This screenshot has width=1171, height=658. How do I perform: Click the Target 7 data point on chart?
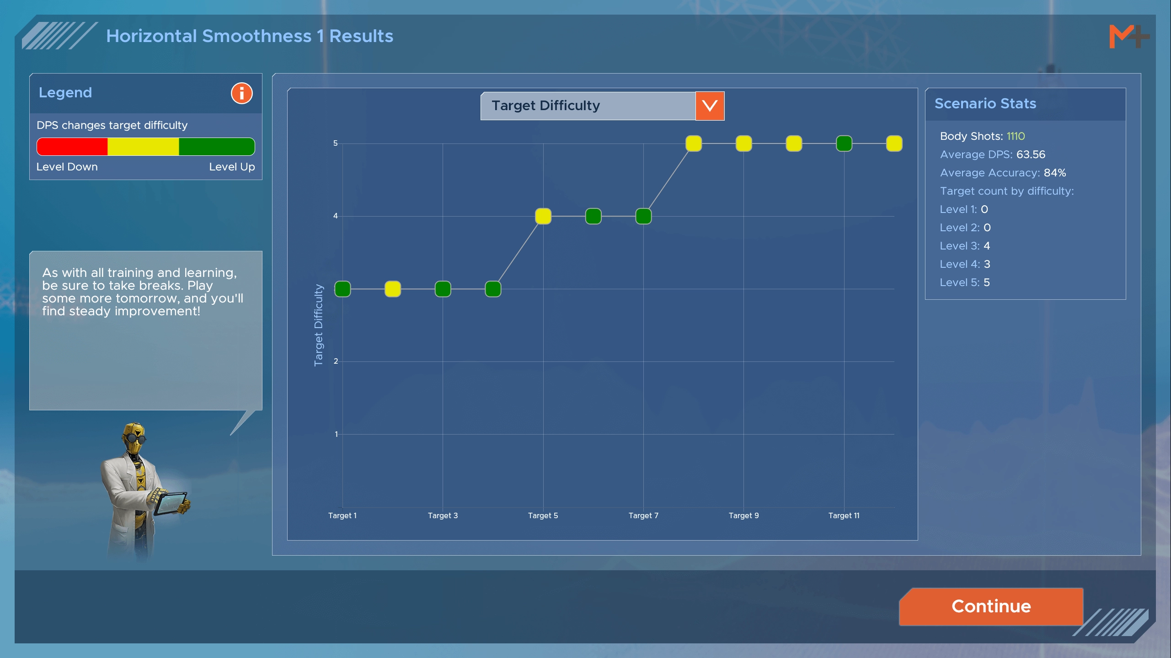pos(642,214)
